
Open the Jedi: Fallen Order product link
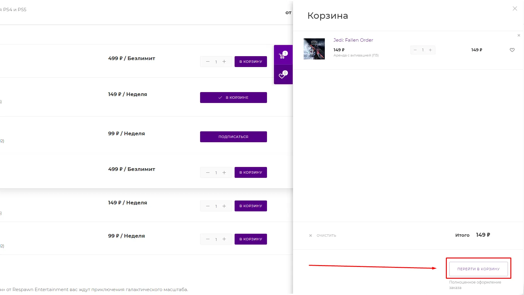pos(353,40)
